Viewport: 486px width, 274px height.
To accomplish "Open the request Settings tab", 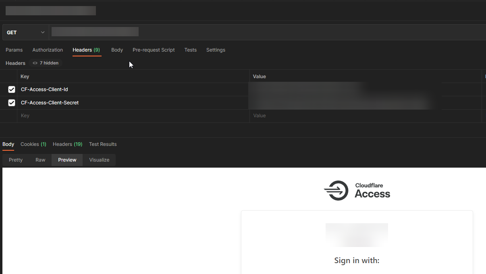I will click(x=216, y=50).
